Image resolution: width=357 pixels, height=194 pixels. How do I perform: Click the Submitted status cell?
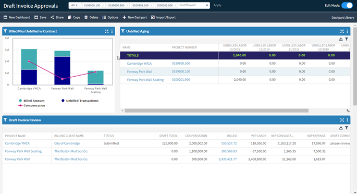pyautogui.click(x=111, y=143)
